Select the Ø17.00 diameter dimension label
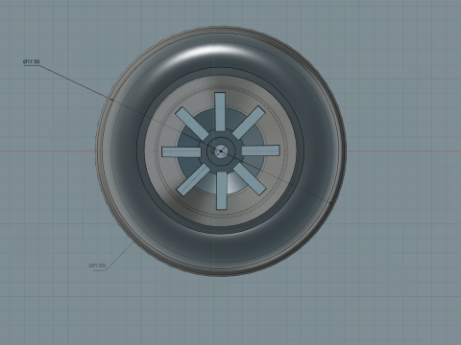Screen dimensions: 461x345 (32, 61)
